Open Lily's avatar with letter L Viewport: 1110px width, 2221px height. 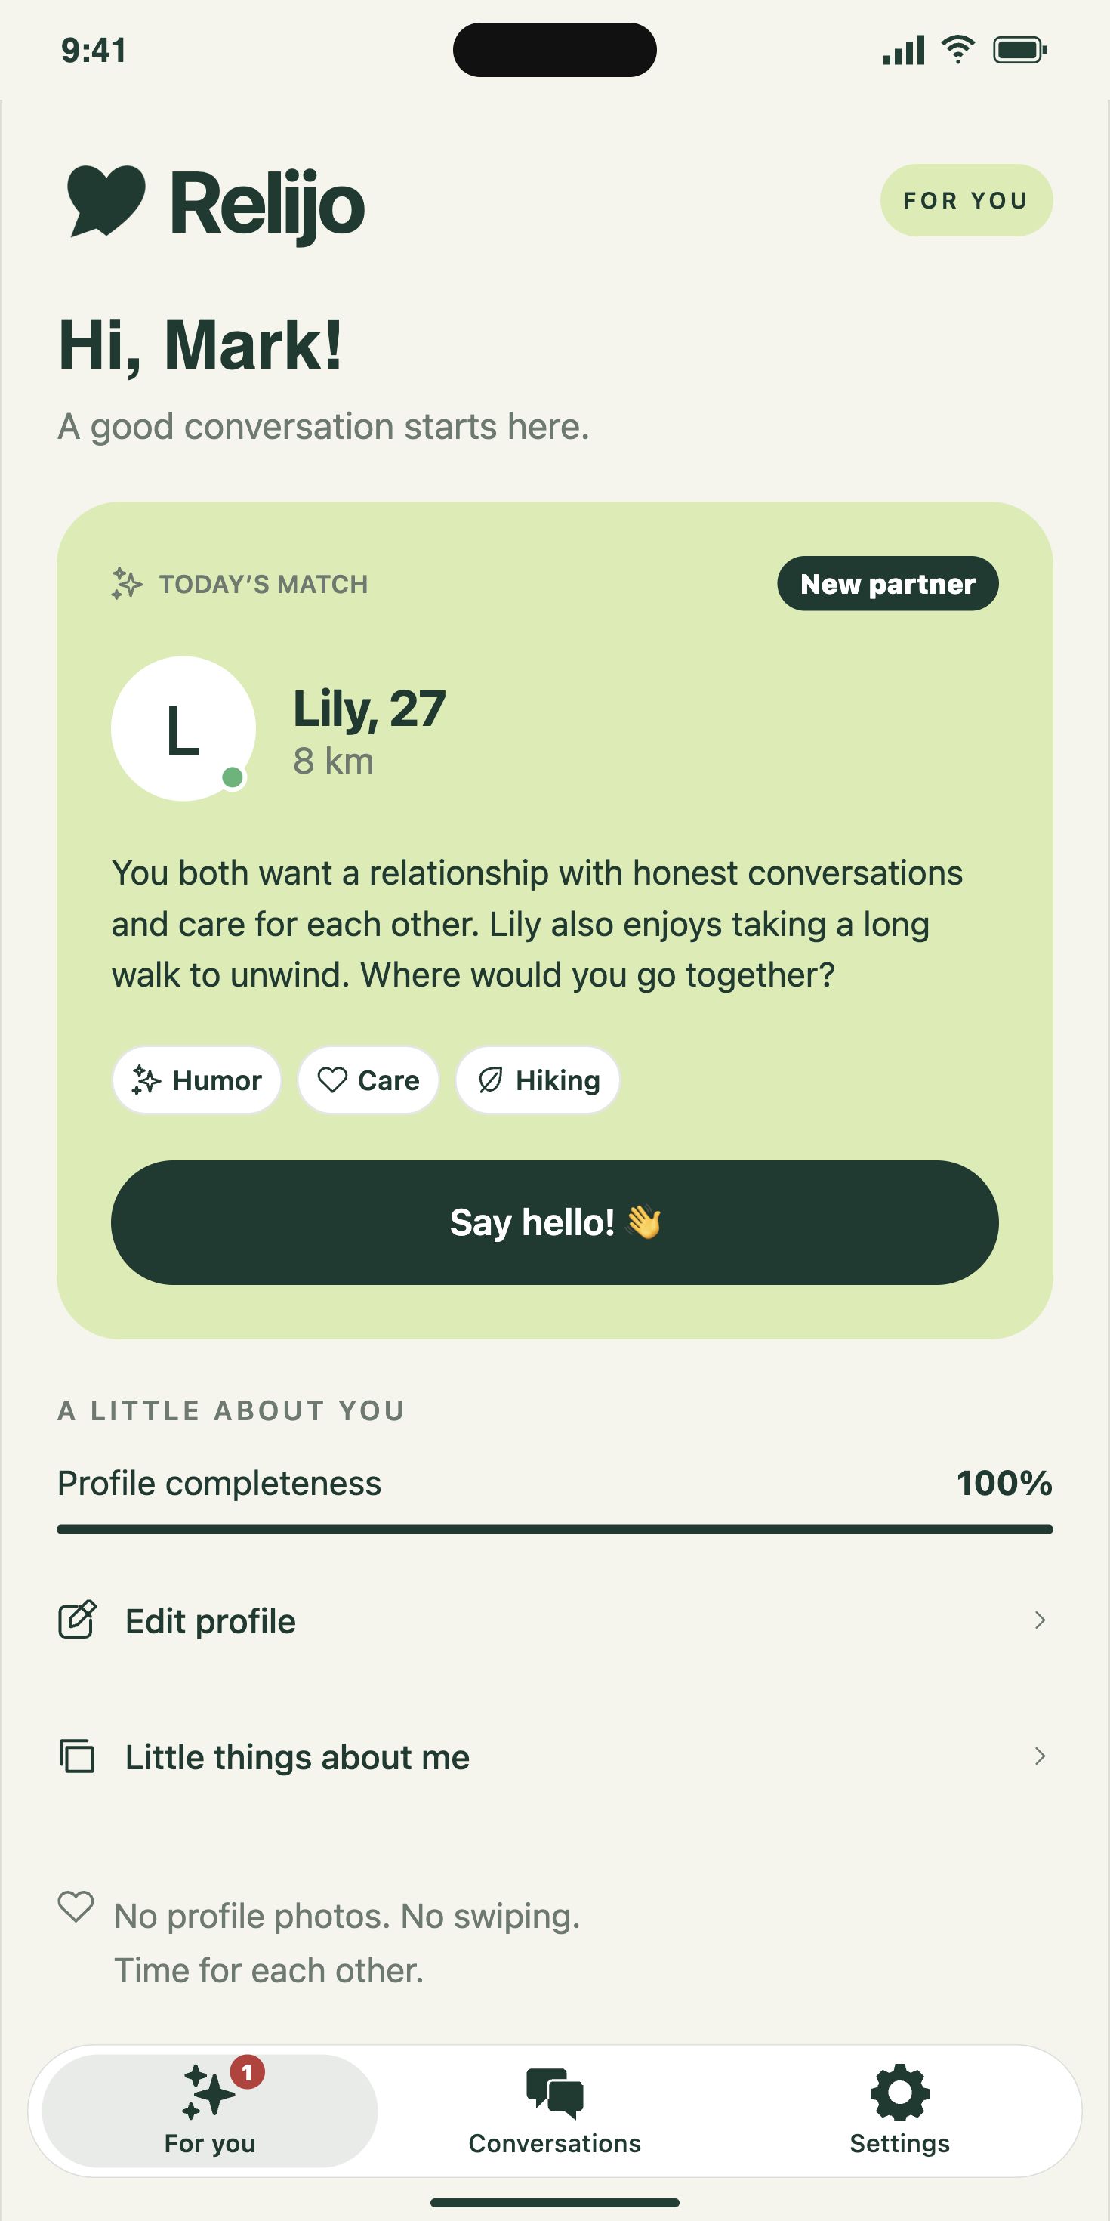(183, 728)
